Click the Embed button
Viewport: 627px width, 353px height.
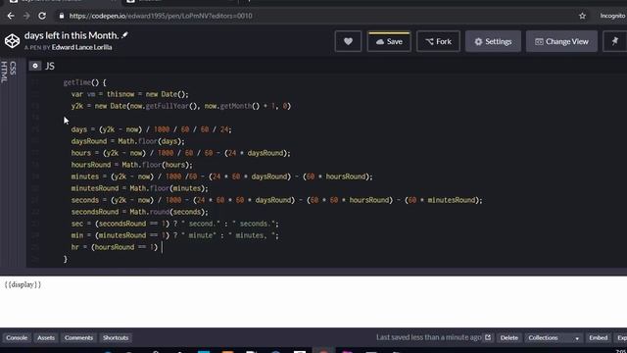coord(599,337)
